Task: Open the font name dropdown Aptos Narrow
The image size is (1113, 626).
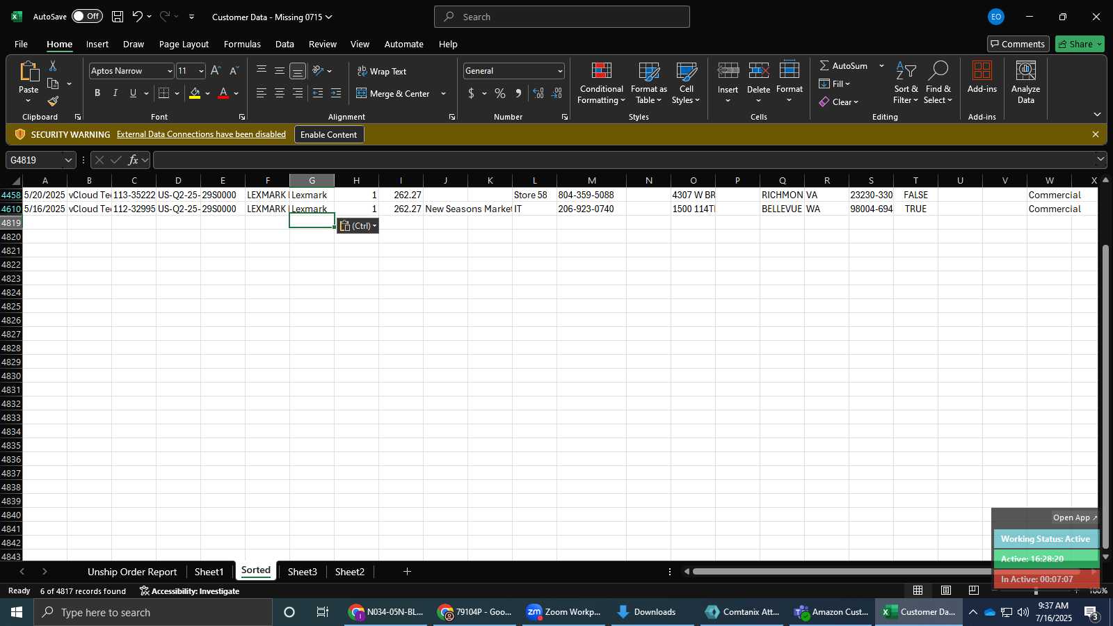Action: pyautogui.click(x=169, y=71)
